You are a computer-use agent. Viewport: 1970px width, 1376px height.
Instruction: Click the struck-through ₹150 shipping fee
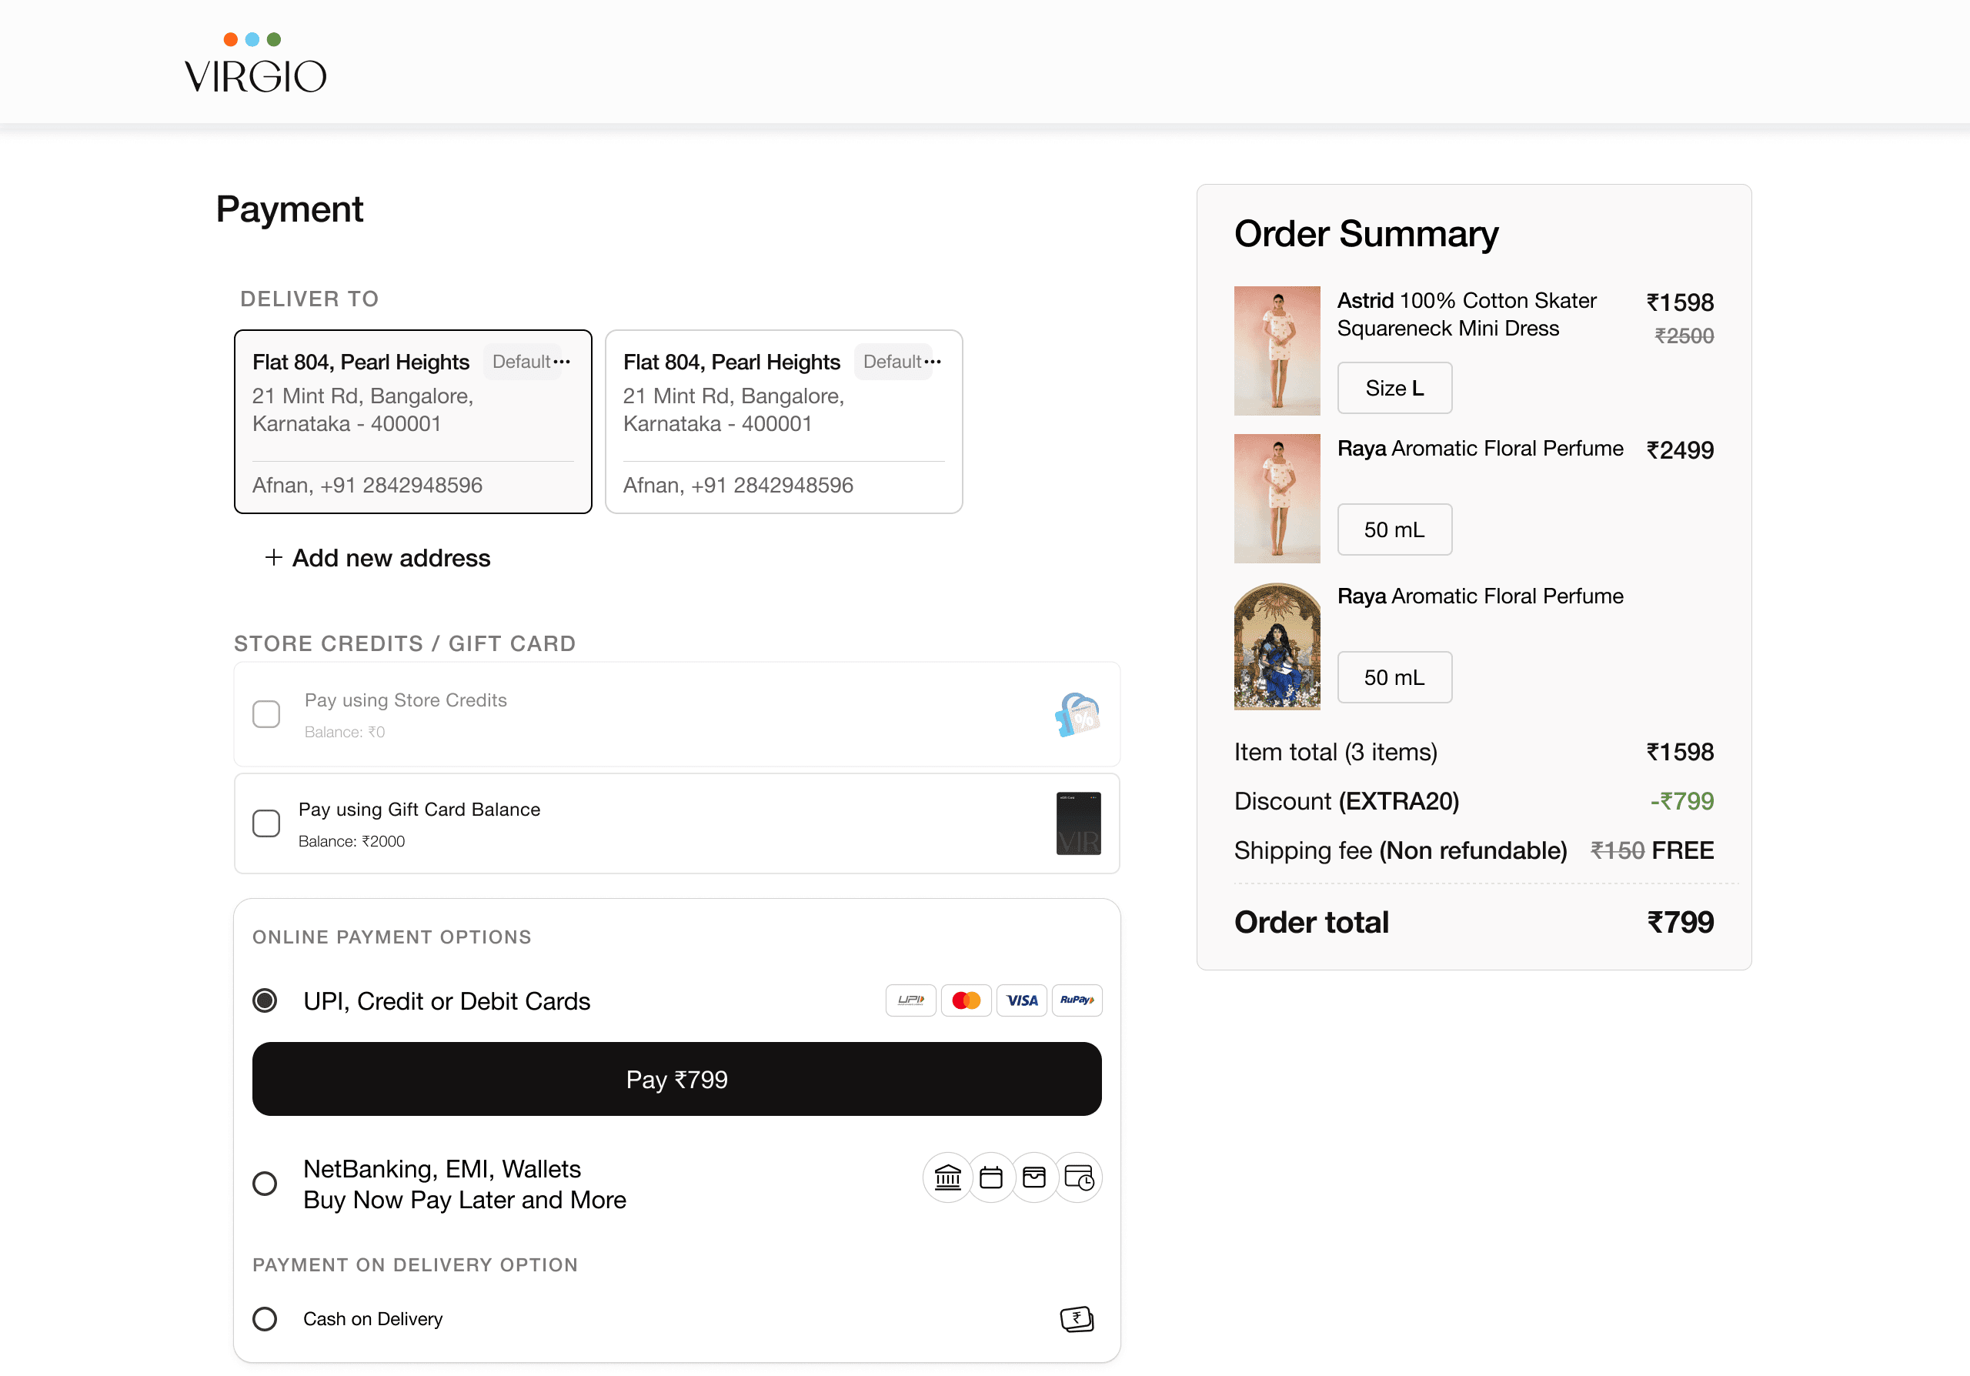1618,850
